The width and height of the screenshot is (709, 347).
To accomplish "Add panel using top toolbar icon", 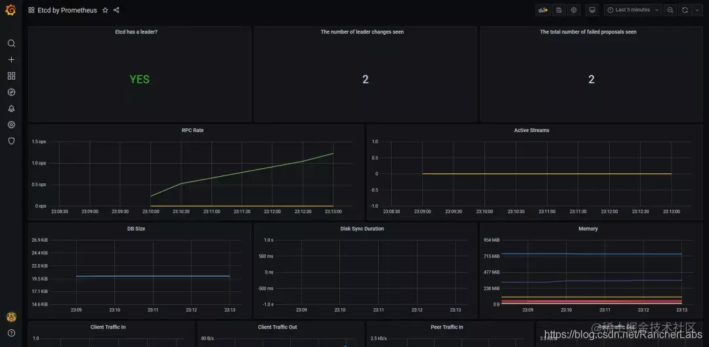I will coord(543,10).
